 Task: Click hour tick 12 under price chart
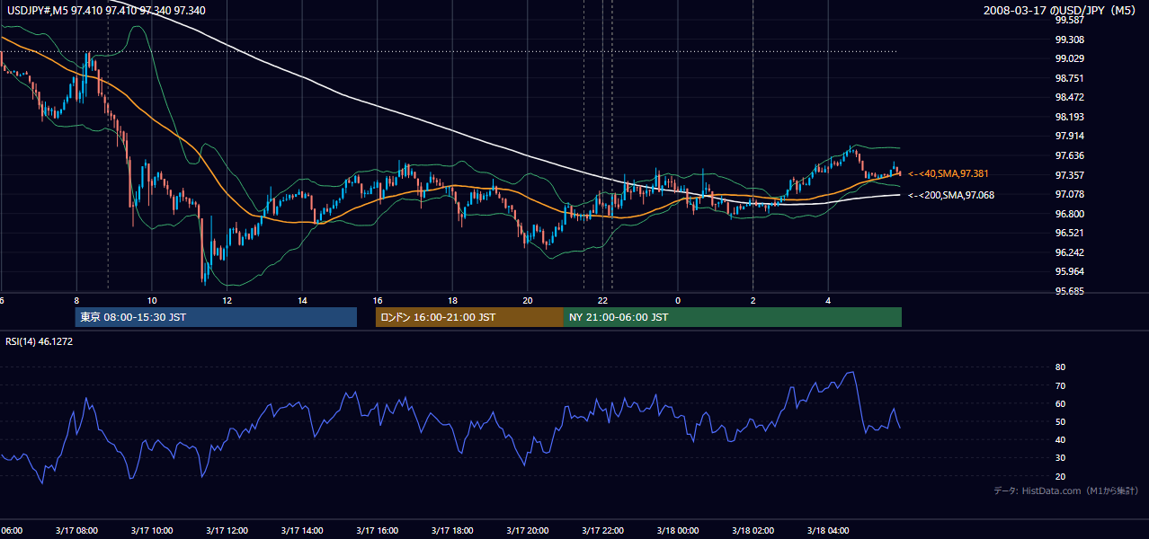click(x=227, y=300)
